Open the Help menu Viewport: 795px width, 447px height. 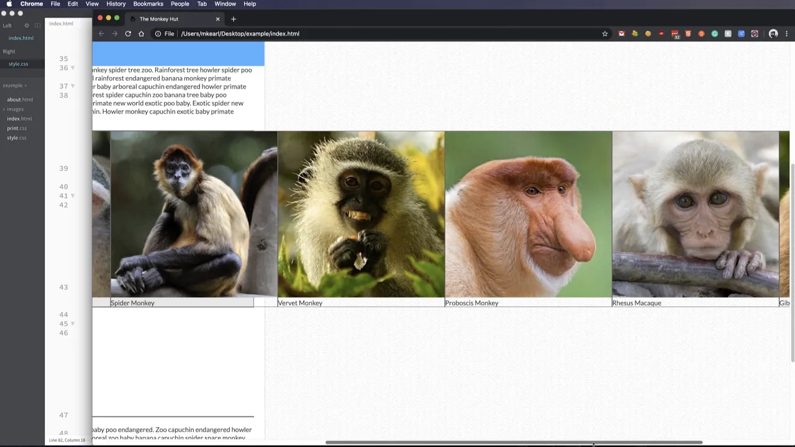tap(250, 4)
